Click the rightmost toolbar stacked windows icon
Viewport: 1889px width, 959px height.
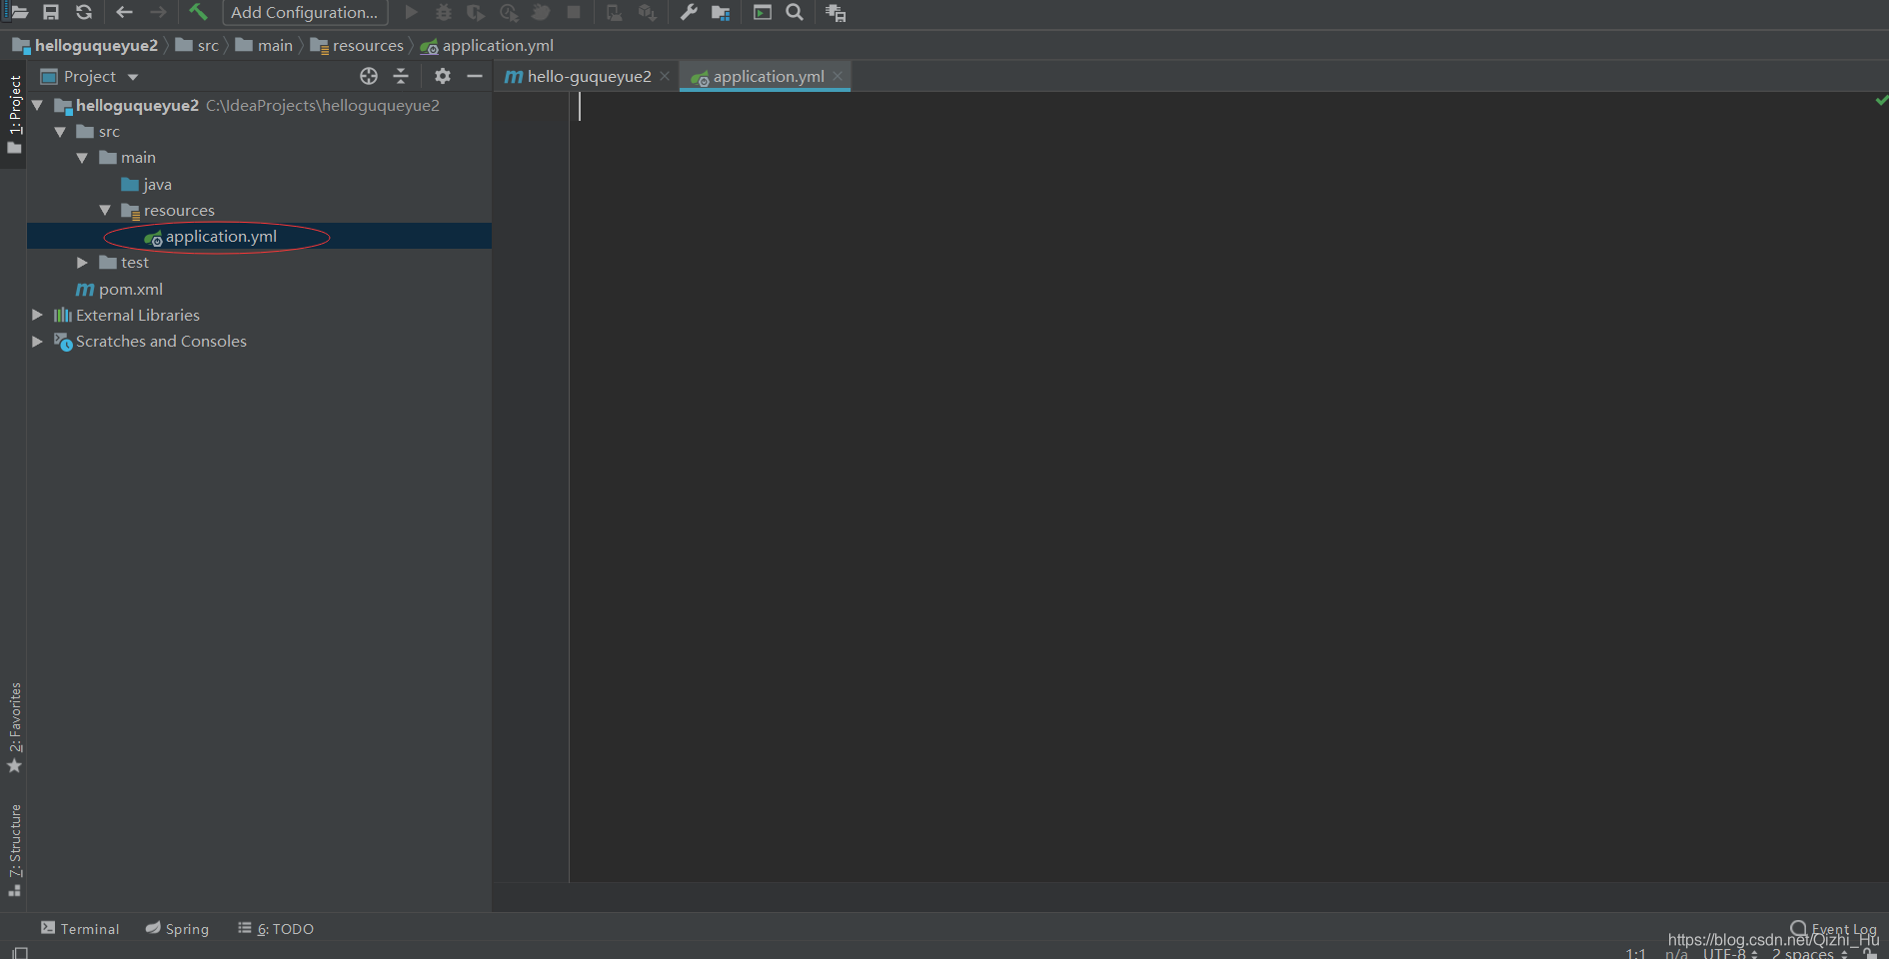pos(836,12)
